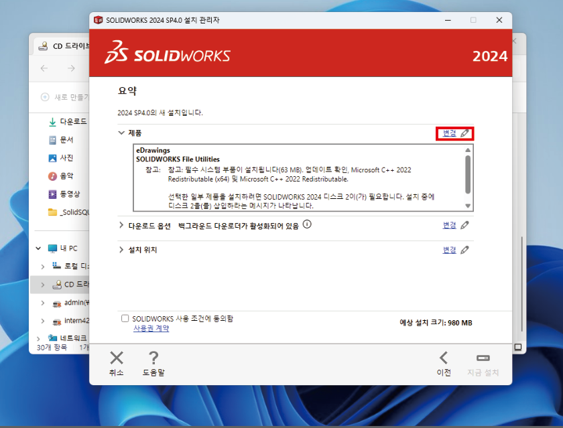Open the 사용권 계약 link
The height and width of the screenshot is (428, 563).
151,328
